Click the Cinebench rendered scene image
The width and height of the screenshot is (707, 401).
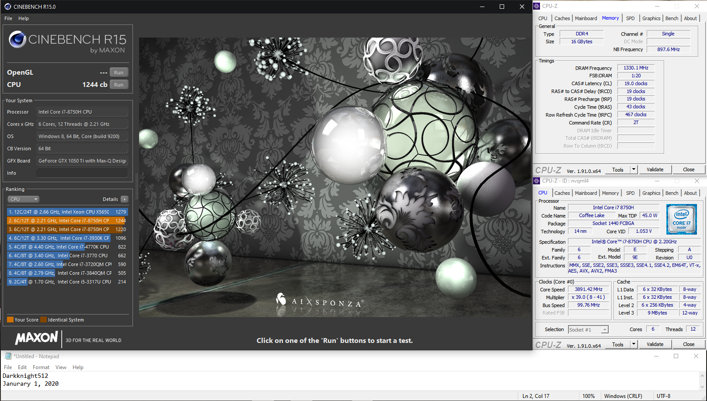tap(335, 177)
